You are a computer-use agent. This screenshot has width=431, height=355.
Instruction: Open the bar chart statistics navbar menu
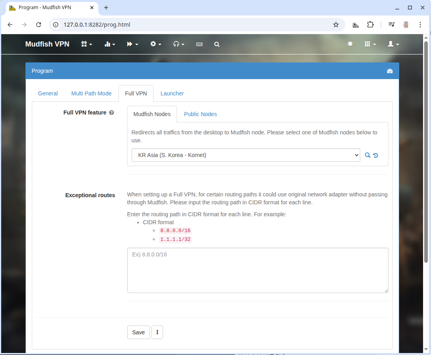[110, 44]
